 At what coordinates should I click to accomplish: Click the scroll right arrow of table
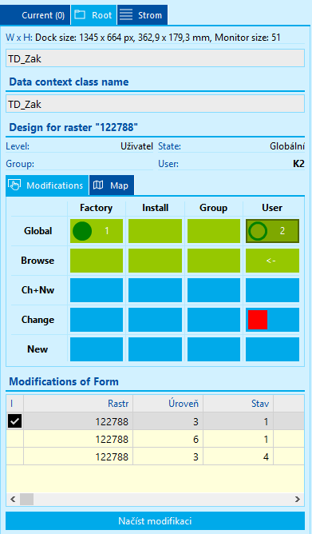coord(298,500)
